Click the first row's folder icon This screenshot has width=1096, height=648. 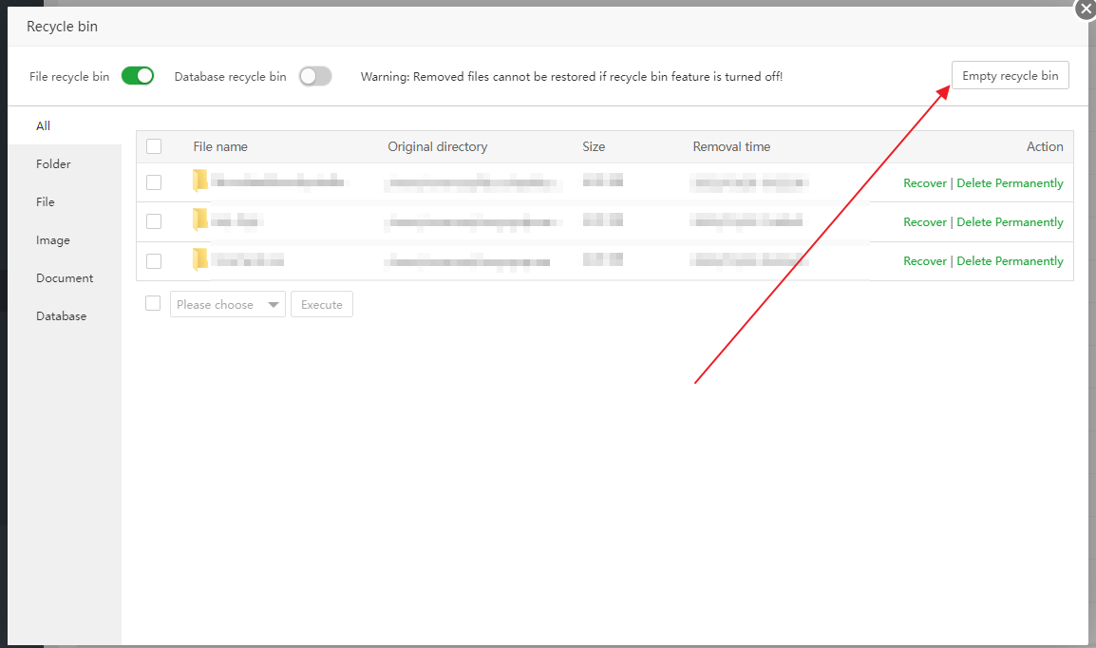(199, 181)
